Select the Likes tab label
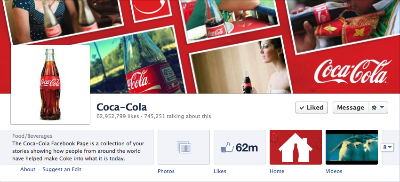 point(220,171)
